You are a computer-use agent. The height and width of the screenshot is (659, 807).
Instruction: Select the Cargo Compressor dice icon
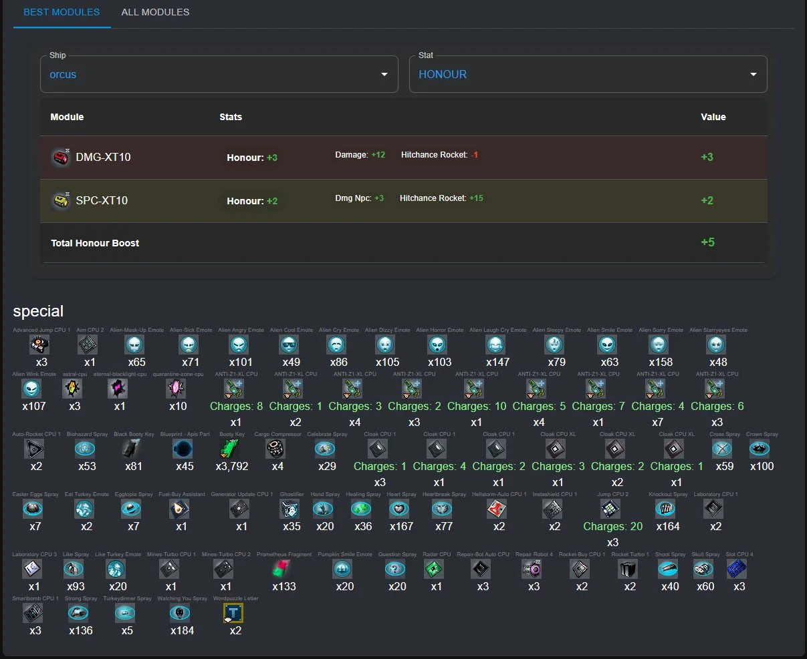(x=275, y=449)
